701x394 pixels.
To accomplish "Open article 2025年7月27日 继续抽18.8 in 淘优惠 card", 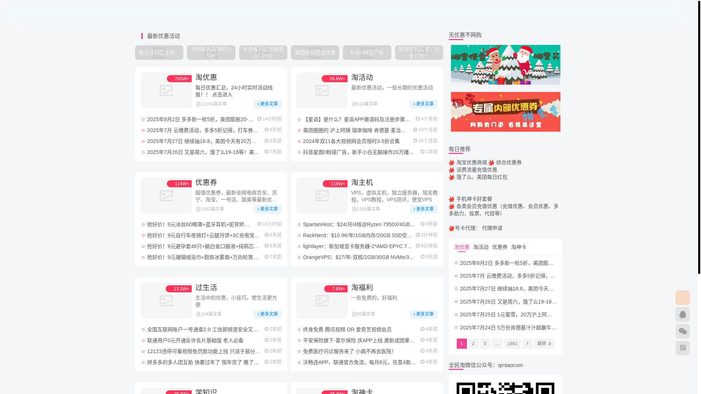I will [202, 141].
